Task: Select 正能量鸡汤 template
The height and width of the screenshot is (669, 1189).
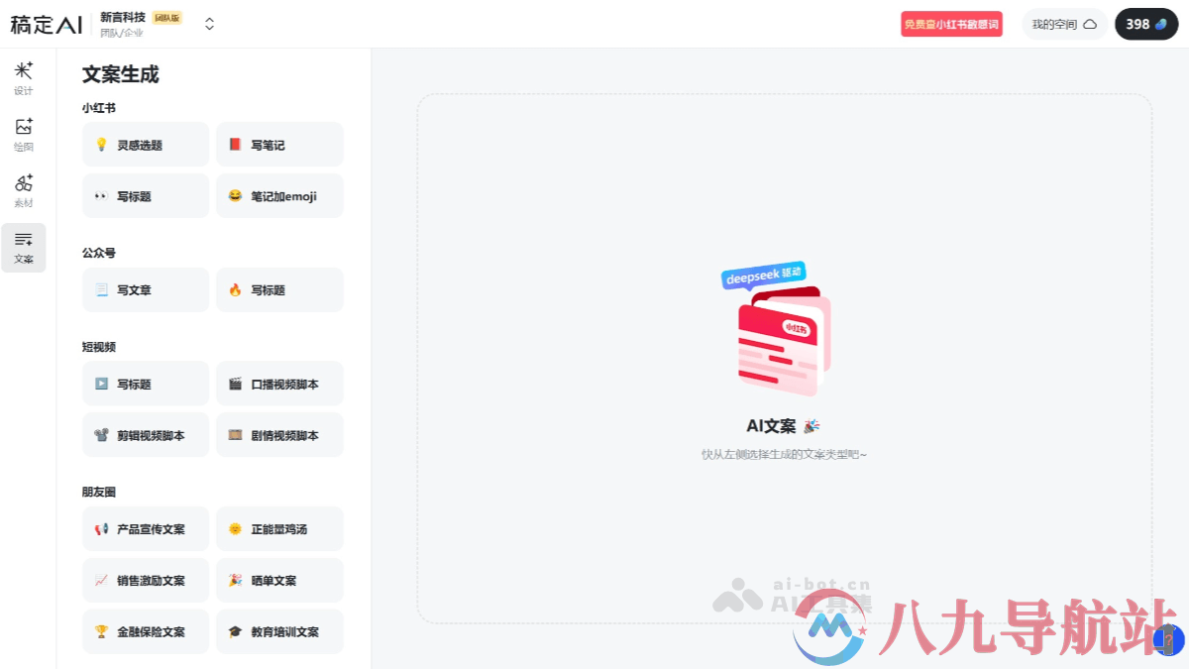Action: click(x=279, y=529)
